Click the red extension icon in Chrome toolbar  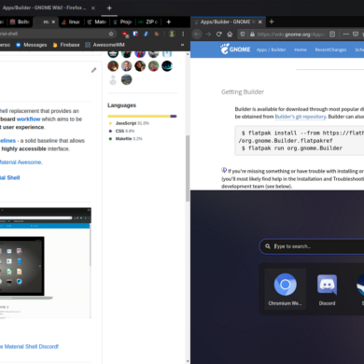click(125, 34)
